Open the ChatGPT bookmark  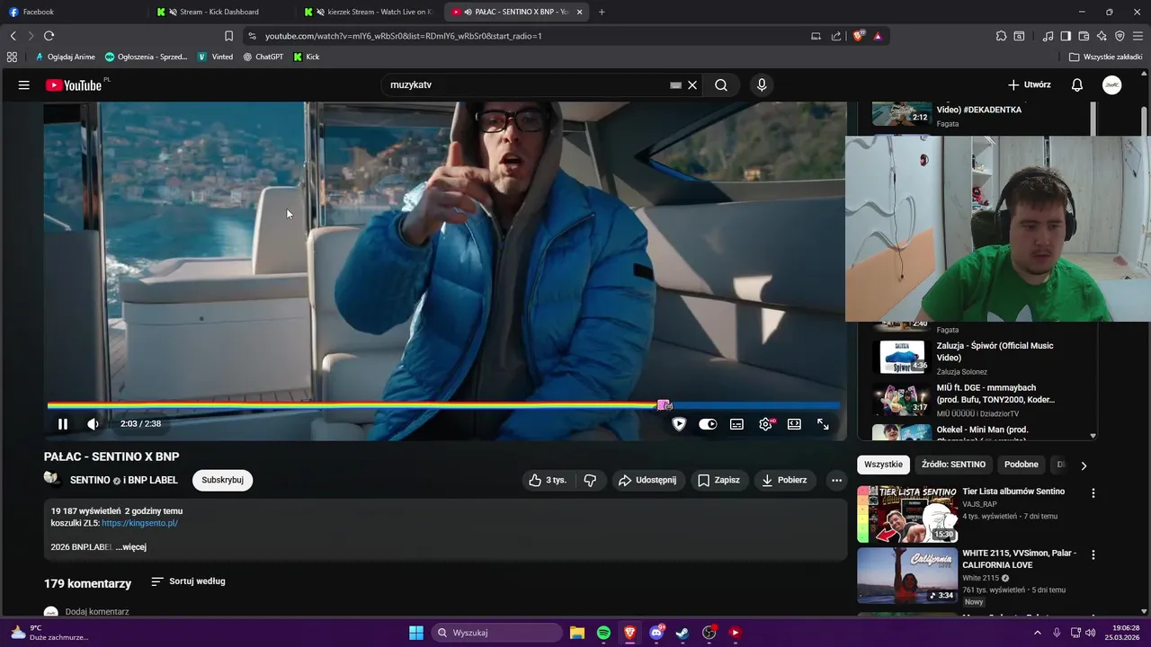[x=263, y=57]
